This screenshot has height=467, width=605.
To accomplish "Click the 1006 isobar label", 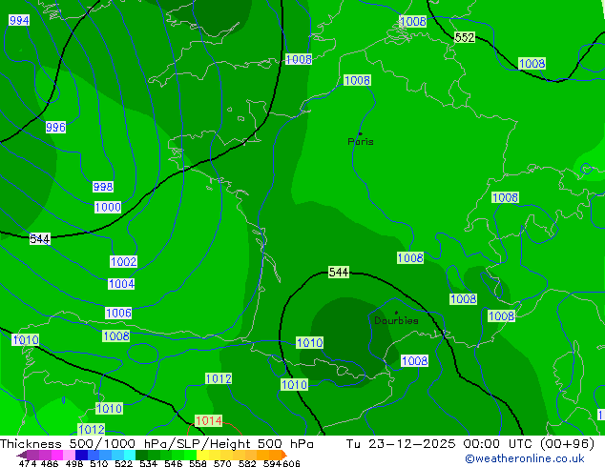I will (x=118, y=313).
